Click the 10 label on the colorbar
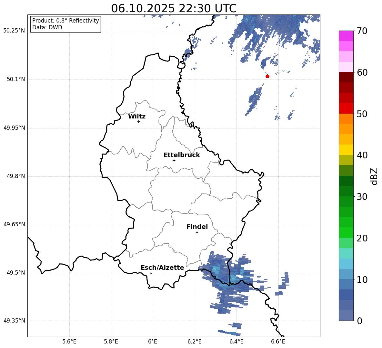Viewport: 382px width, 348px height. click(362, 280)
